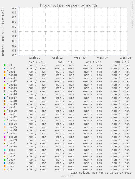
Task: Click the 'Last update' timestamp text
Action: tap(101, 172)
